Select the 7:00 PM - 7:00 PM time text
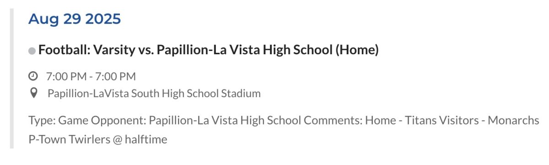This screenshot has width=549, height=165. click(91, 76)
